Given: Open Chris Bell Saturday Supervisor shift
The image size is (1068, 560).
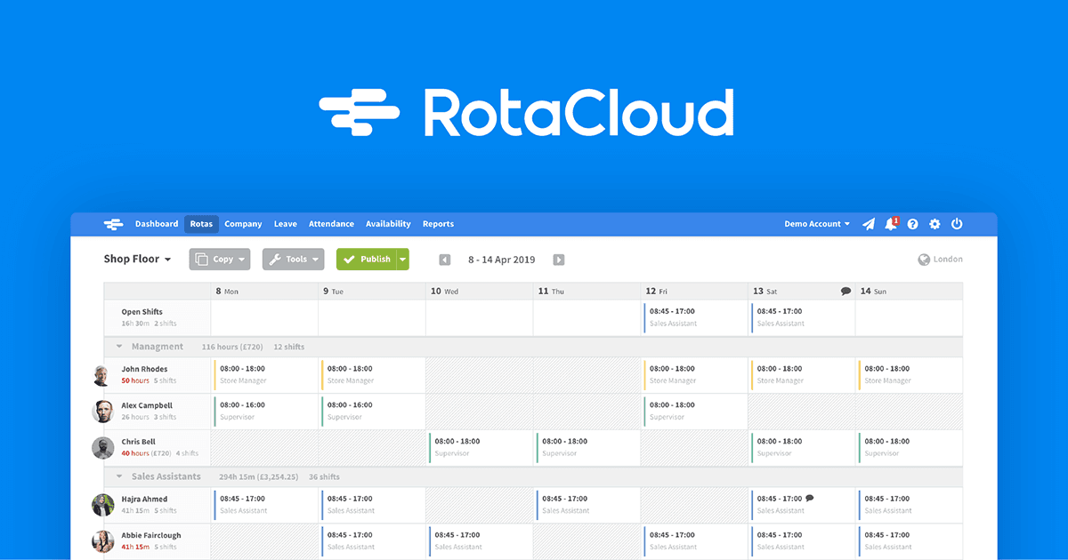Looking at the screenshot, I should tap(802, 447).
